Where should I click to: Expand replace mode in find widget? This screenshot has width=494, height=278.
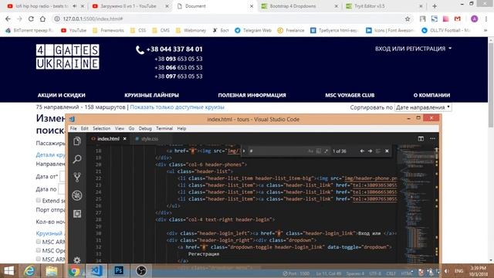pyautogui.click(x=244, y=151)
